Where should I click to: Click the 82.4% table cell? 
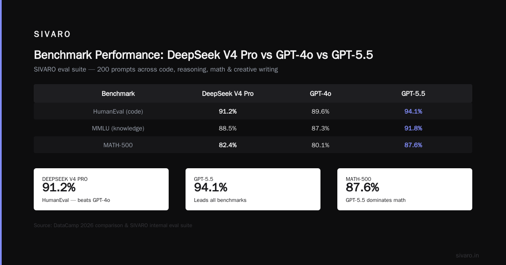pos(228,145)
